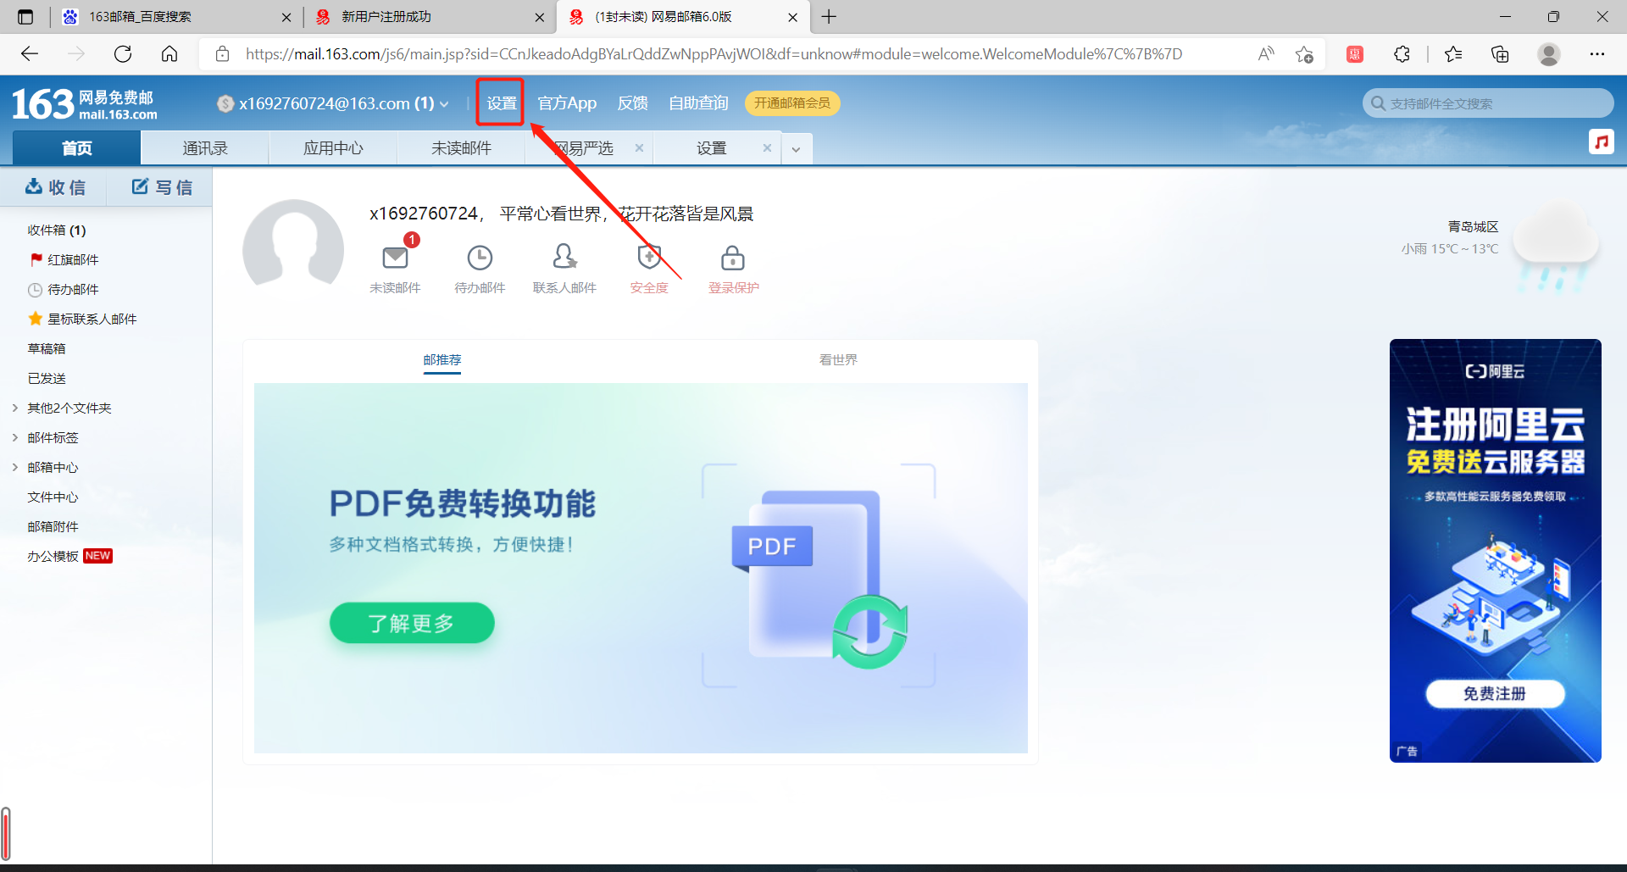Open the pending mail clock icon

[480, 257]
